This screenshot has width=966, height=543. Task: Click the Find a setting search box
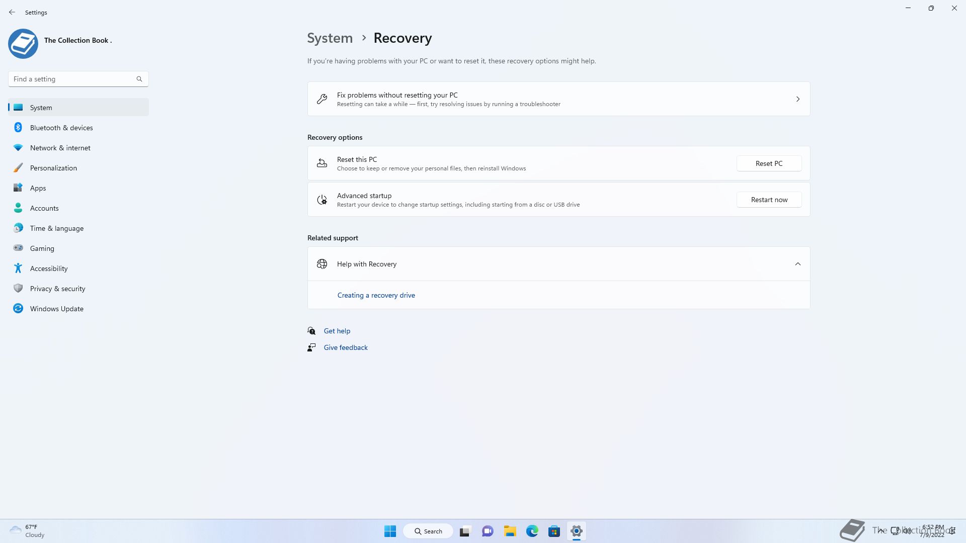[x=73, y=79]
